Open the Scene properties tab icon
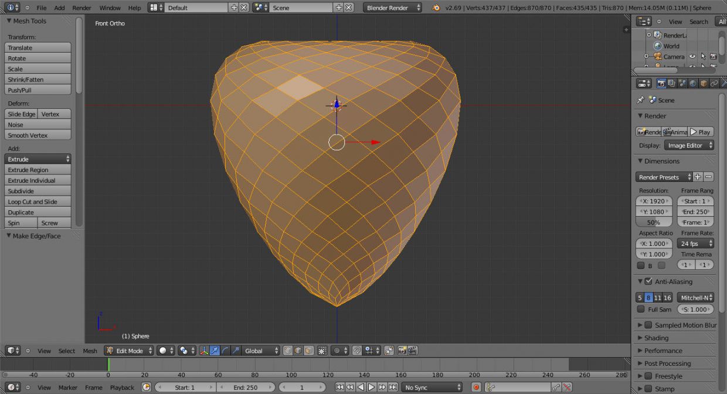The image size is (727, 394). (682, 84)
